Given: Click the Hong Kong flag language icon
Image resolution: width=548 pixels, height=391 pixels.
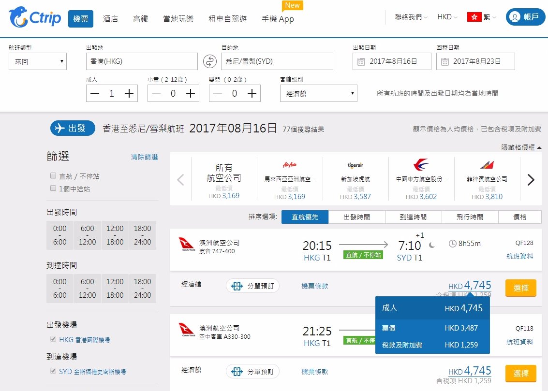Looking at the screenshot, I should point(474,17).
